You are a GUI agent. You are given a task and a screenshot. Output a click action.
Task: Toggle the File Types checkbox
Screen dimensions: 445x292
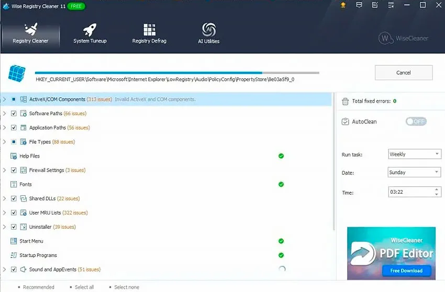pos(14,142)
